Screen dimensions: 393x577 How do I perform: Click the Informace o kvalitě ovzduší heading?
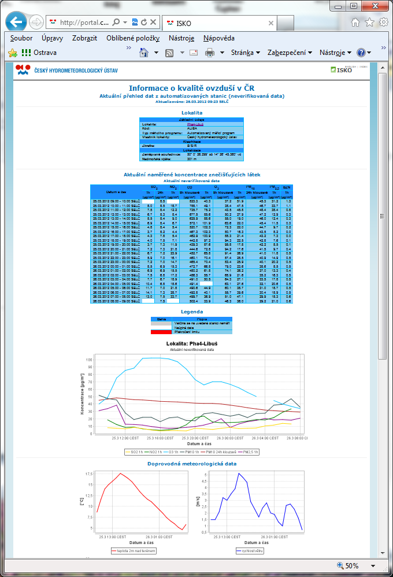pos(192,88)
